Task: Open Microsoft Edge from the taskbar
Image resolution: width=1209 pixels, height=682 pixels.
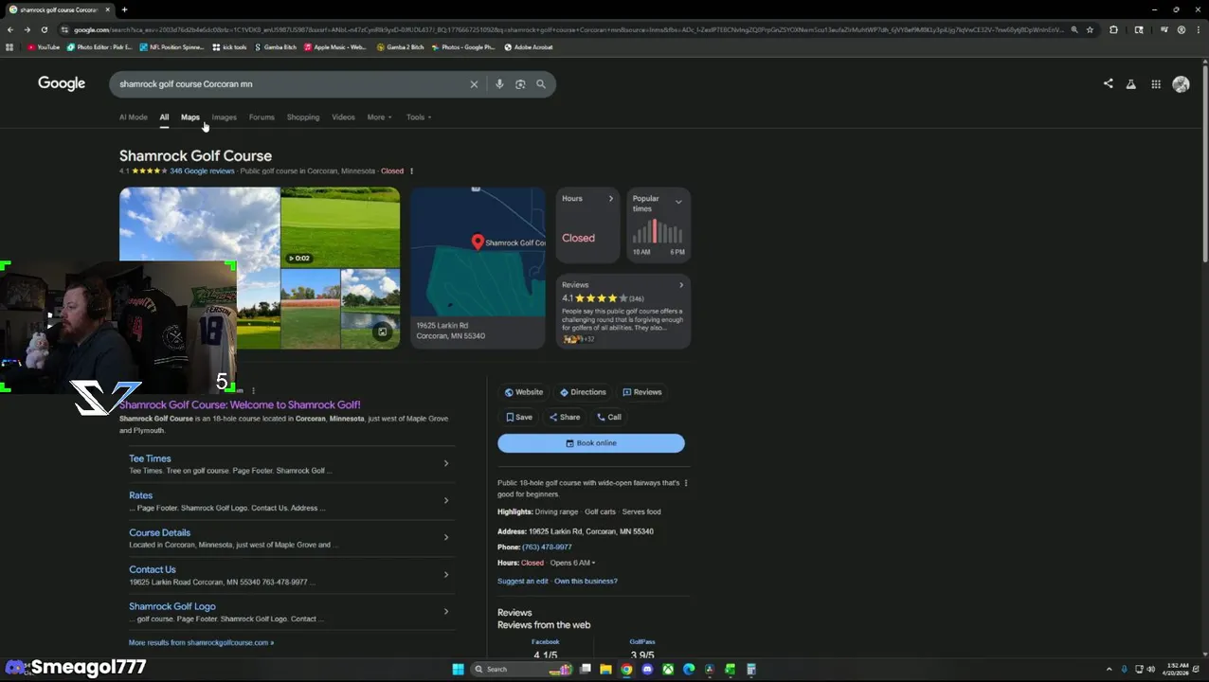Action: [689, 669]
